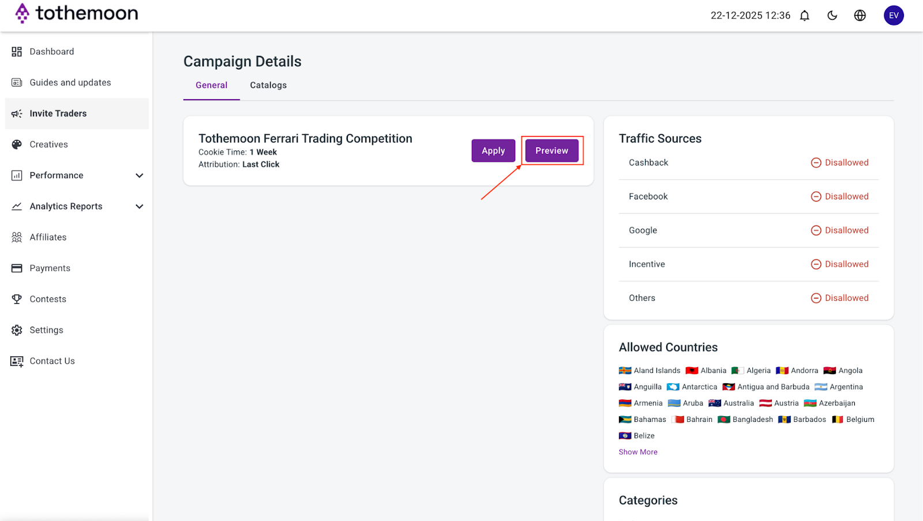Screen dimensions: 923x521
Task: Open the Contact Us page
Action: click(x=77, y=361)
